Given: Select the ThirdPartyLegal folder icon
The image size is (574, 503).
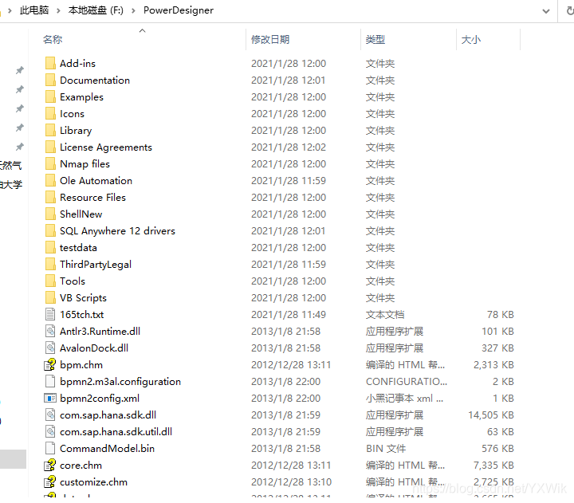Looking at the screenshot, I should [x=50, y=265].
